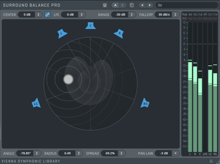Click the CENTER 0 dB value field

pyautogui.click(x=27, y=15)
